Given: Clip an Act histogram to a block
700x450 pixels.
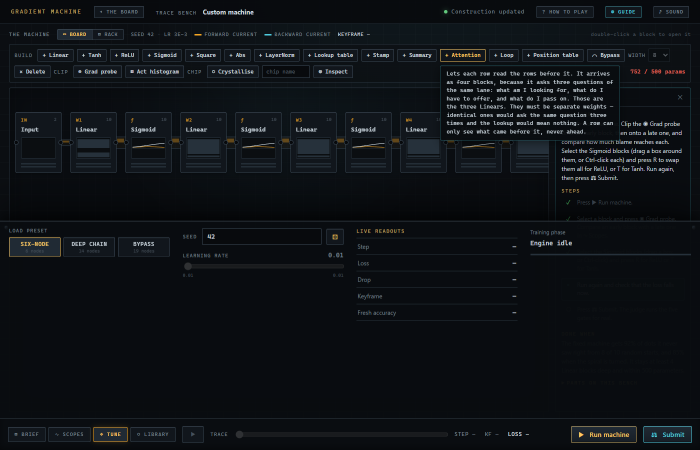Looking at the screenshot, I should pyautogui.click(x=154, y=72).
